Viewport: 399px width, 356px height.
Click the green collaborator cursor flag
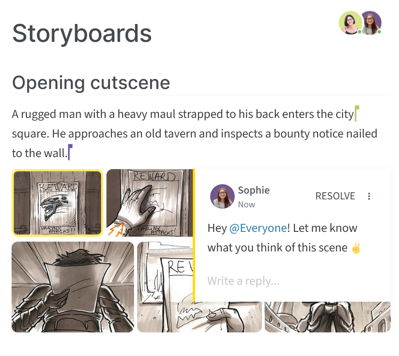pyautogui.click(x=357, y=113)
